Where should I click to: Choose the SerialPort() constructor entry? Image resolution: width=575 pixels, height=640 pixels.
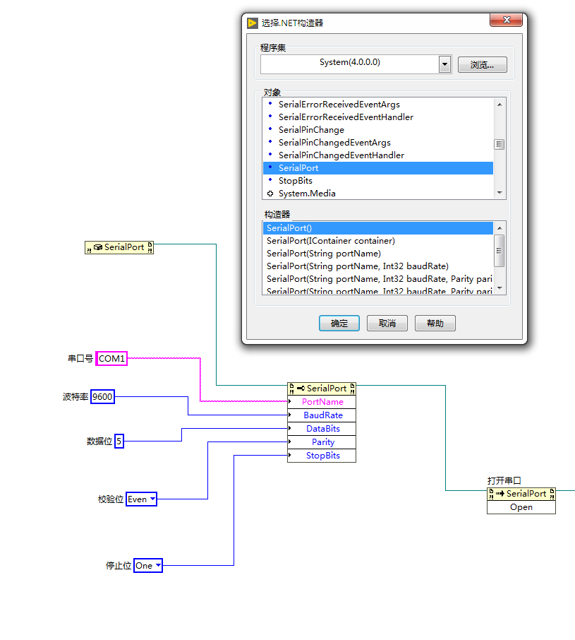(378, 228)
